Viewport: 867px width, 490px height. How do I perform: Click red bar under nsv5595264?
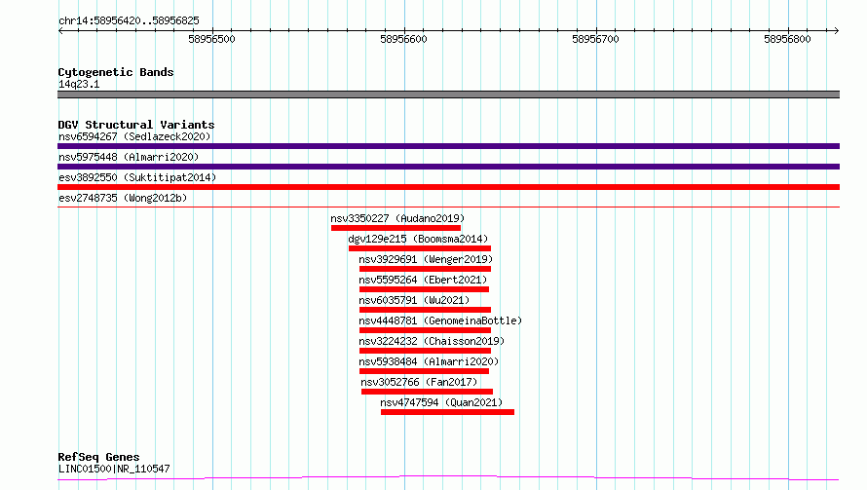click(424, 289)
